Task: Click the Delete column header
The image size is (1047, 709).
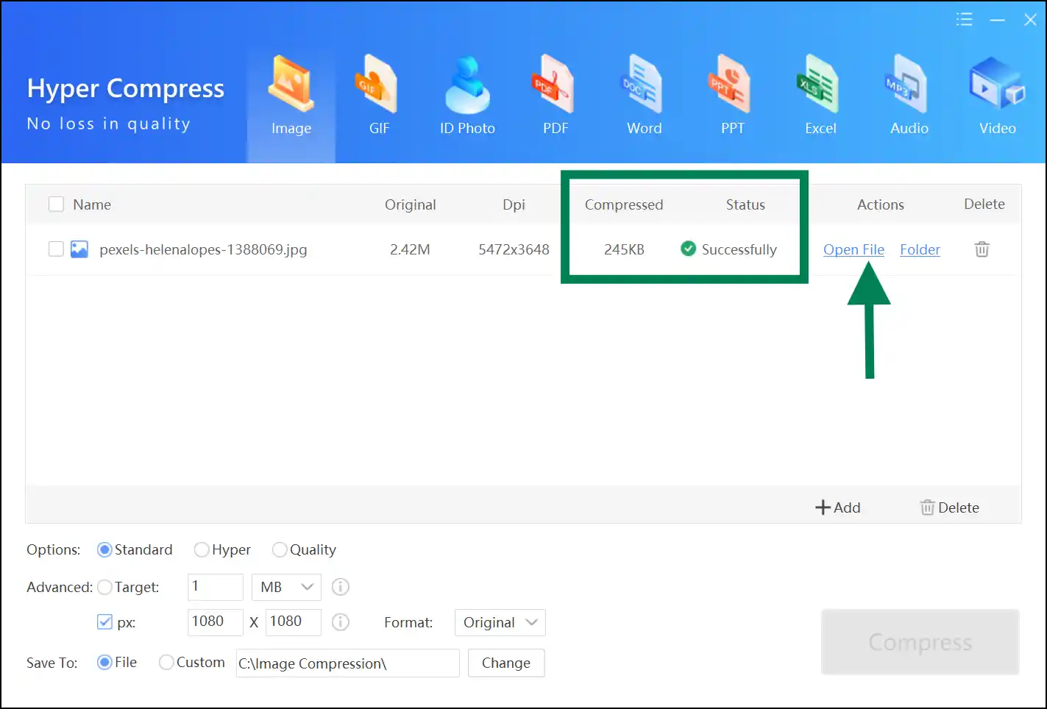Action: pos(984,204)
